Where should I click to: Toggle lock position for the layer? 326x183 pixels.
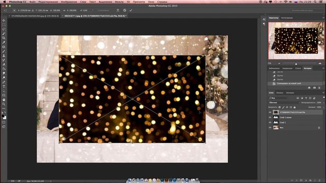287,107
